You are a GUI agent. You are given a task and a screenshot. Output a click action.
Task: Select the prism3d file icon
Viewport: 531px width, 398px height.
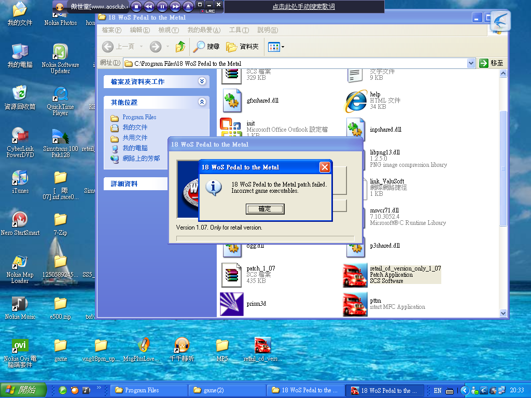point(231,304)
